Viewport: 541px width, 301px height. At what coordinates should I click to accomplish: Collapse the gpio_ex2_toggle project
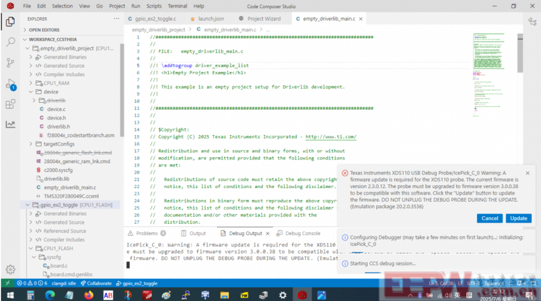click(28, 205)
